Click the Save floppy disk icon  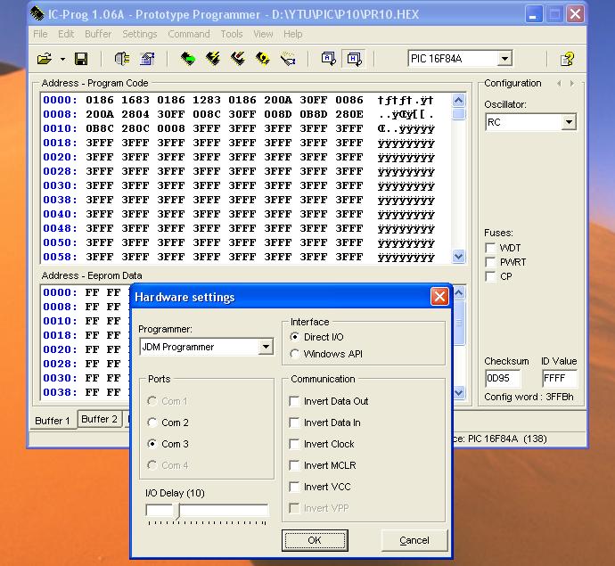(81, 60)
